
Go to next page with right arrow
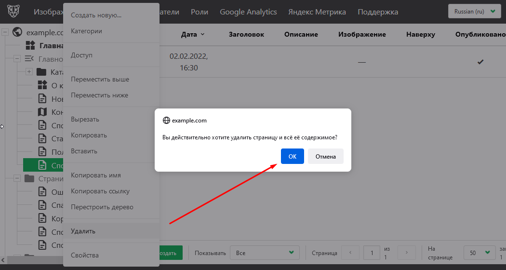(x=407, y=253)
